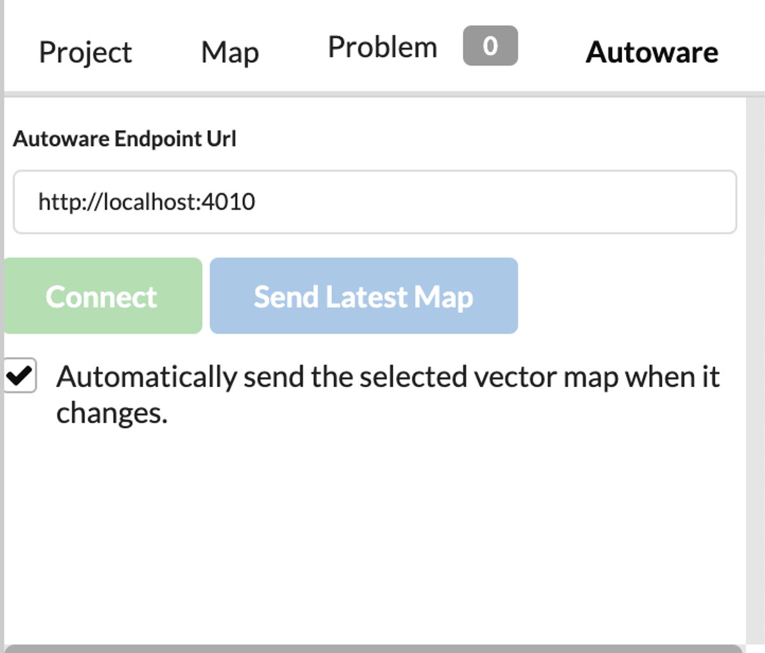Click the problem count badge showing 0
This screenshot has height=653, width=765.
490,45
